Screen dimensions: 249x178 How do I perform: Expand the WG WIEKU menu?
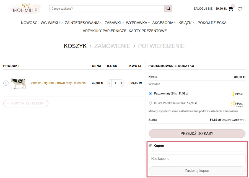[51, 23]
